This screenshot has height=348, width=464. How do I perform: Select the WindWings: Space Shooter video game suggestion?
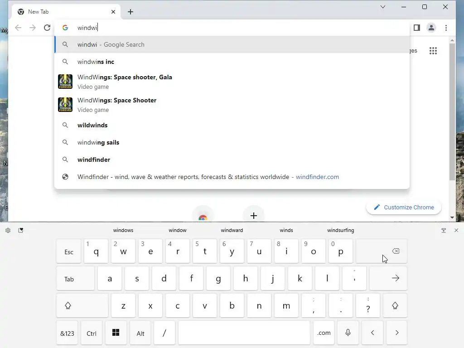(x=232, y=105)
